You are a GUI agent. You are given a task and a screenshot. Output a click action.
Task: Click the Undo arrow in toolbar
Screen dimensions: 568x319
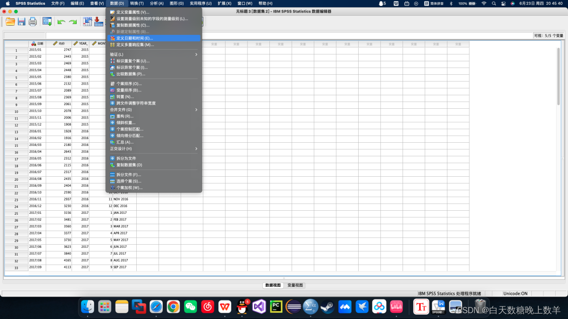point(61,22)
